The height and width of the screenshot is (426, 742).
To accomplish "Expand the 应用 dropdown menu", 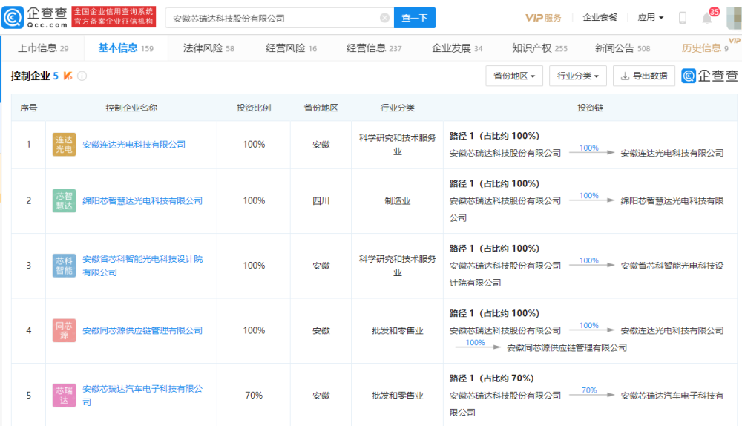I will pyautogui.click(x=650, y=18).
